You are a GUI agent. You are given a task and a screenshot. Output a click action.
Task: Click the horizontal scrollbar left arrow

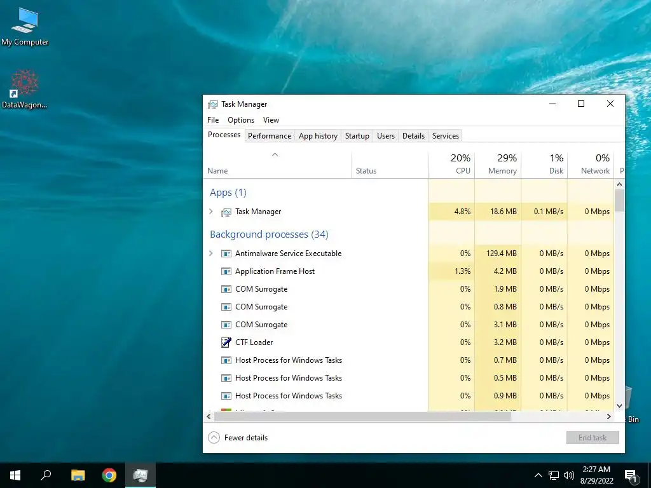pos(209,416)
